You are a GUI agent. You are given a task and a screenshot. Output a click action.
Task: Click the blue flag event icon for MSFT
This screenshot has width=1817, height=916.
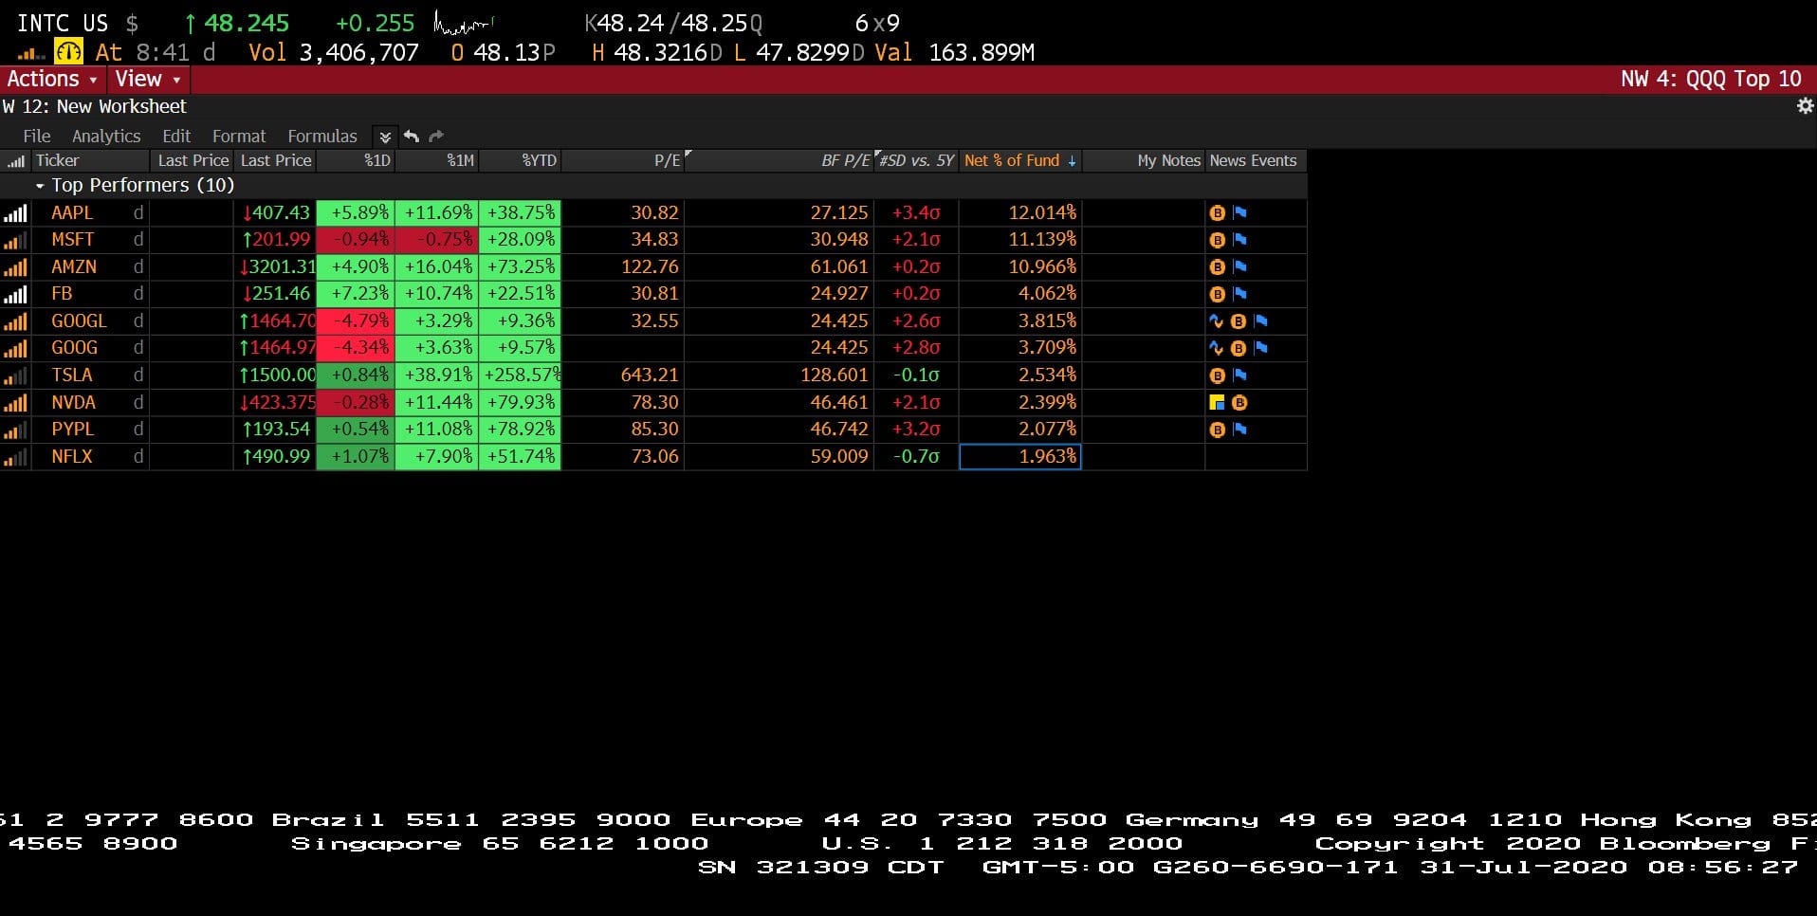coord(1239,240)
